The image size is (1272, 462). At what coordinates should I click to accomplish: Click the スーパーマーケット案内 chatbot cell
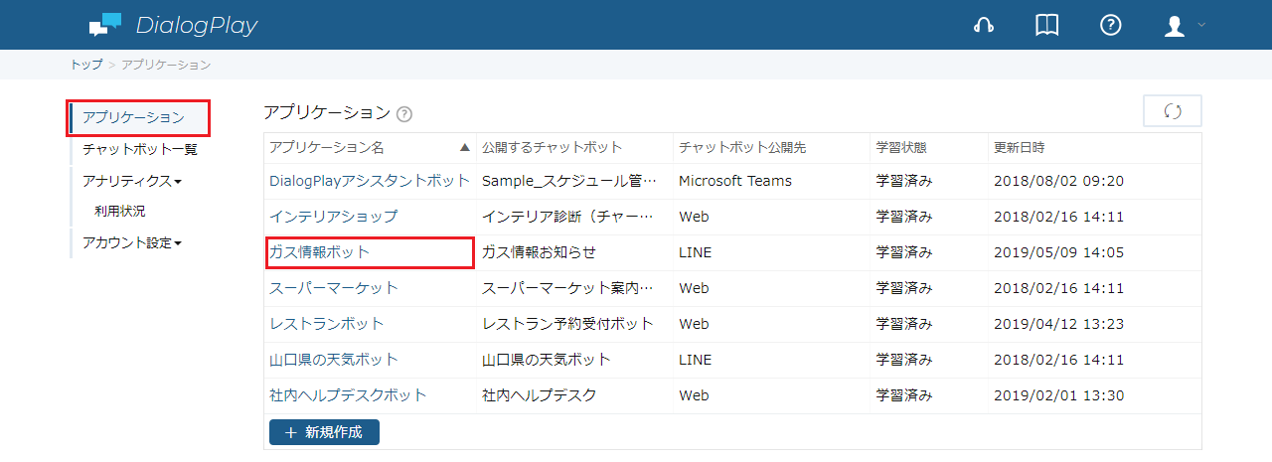(x=567, y=288)
